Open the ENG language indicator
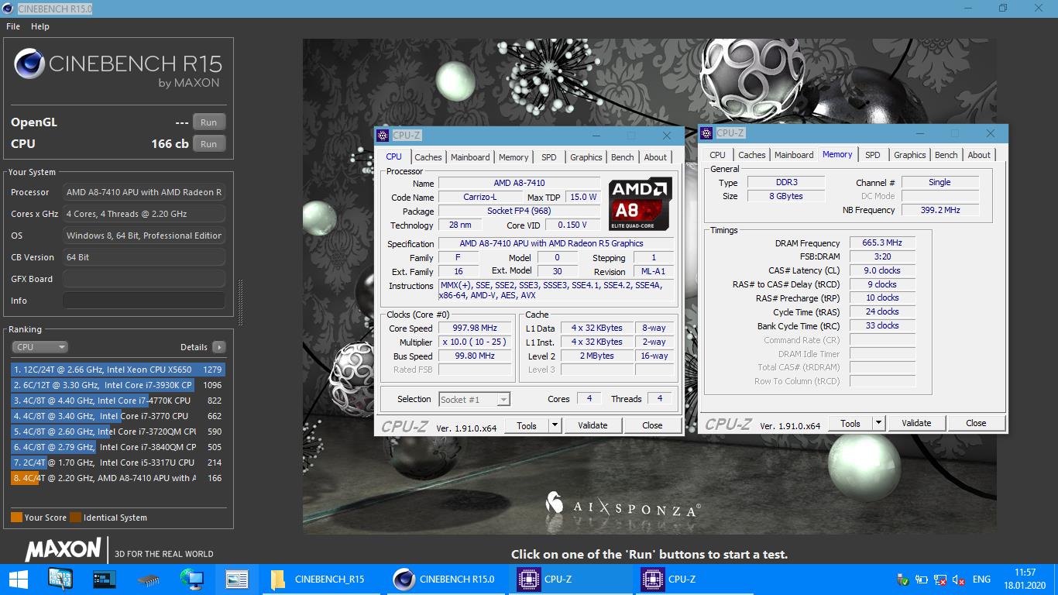The image size is (1058, 595). 981,580
